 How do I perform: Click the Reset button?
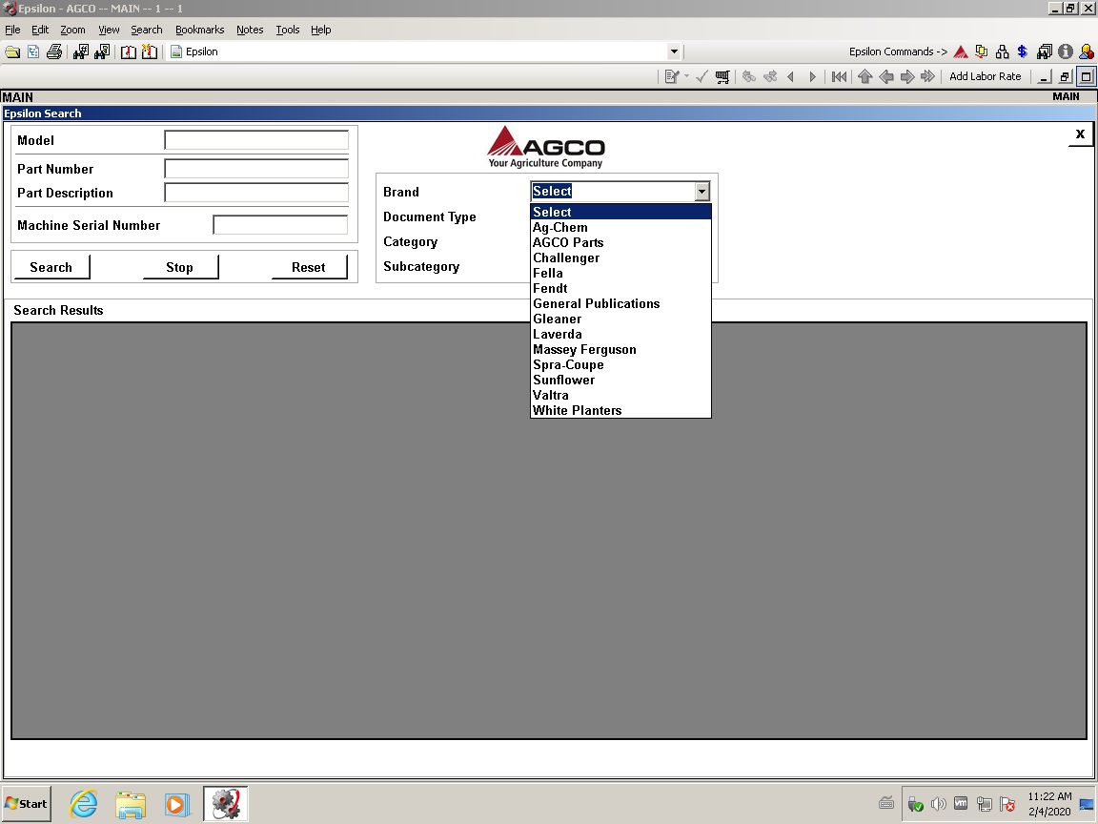coord(309,267)
